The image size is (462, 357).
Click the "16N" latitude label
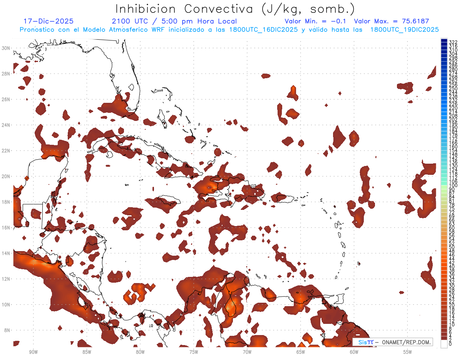7,228
